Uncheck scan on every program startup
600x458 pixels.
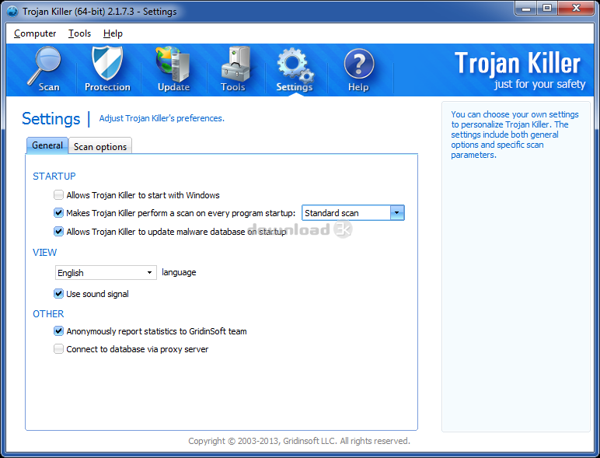point(58,213)
